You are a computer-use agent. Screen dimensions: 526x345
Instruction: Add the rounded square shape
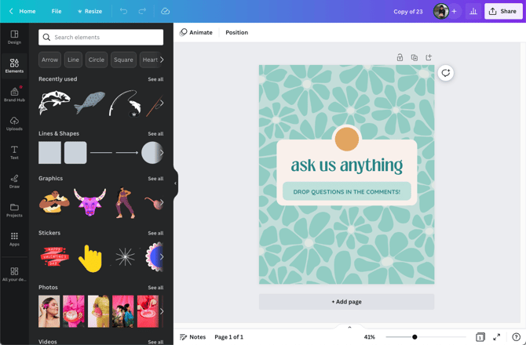75,152
